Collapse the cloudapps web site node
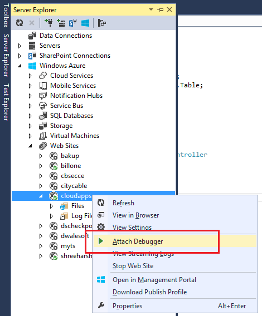Viewport: 262px width, 316px height. coord(41,196)
